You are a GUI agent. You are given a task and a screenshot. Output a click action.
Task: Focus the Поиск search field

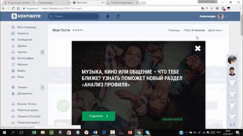click(x=74, y=16)
